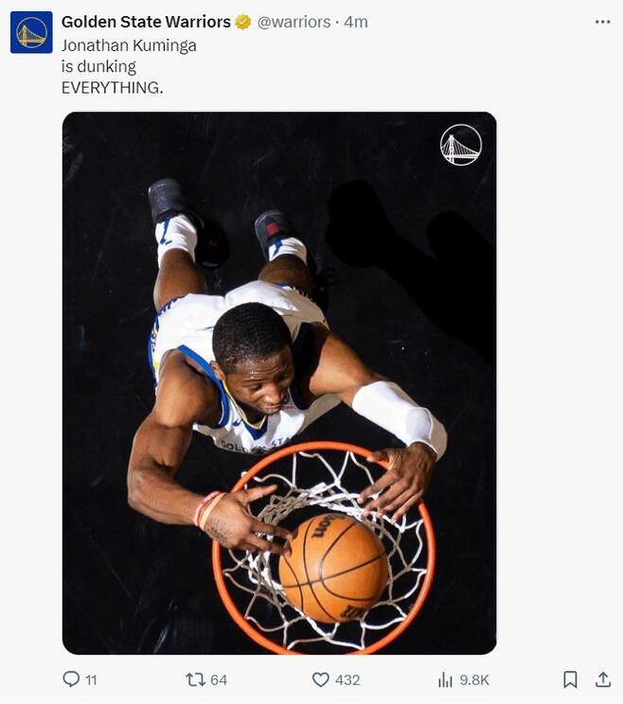Click the like count 432

[347, 680]
